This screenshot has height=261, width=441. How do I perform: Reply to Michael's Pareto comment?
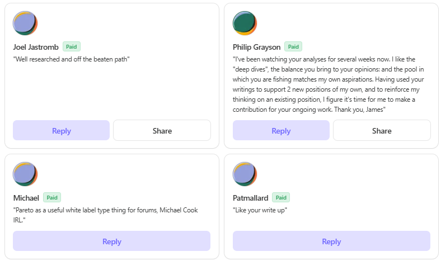click(112, 241)
